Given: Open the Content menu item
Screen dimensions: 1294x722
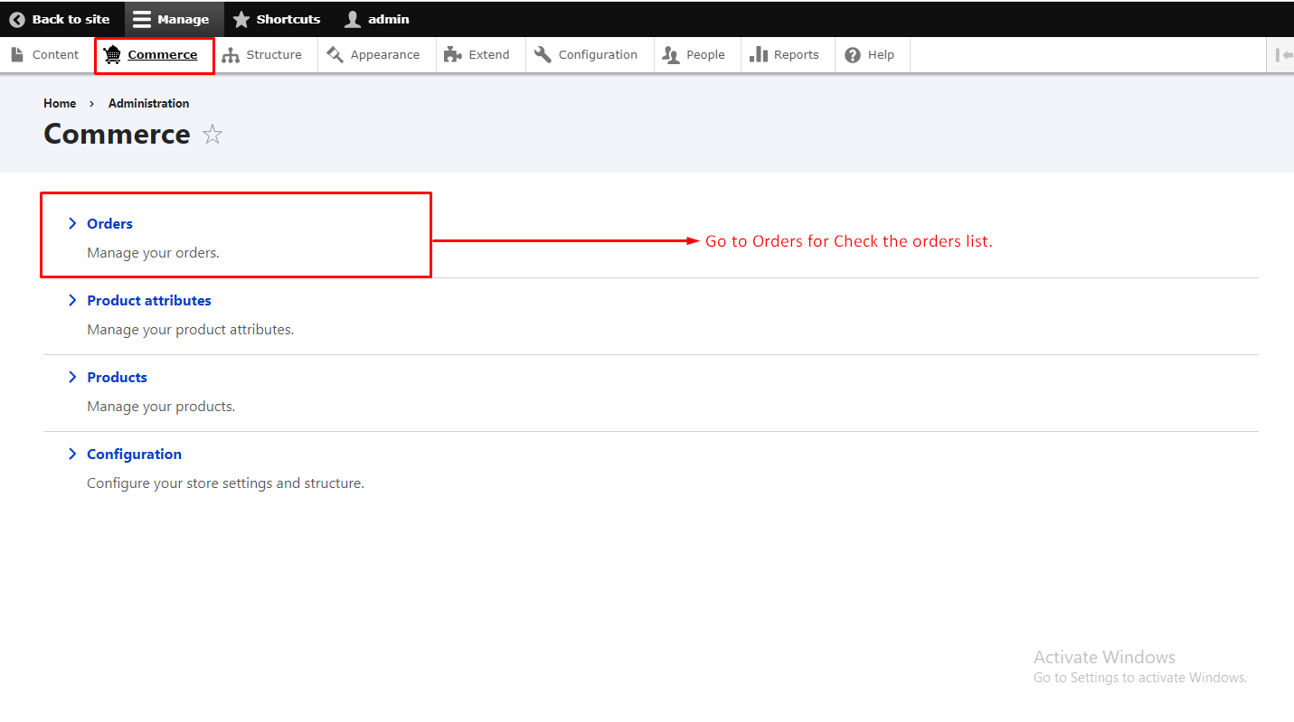Looking at the screenshot, I should tap(45, 55).
